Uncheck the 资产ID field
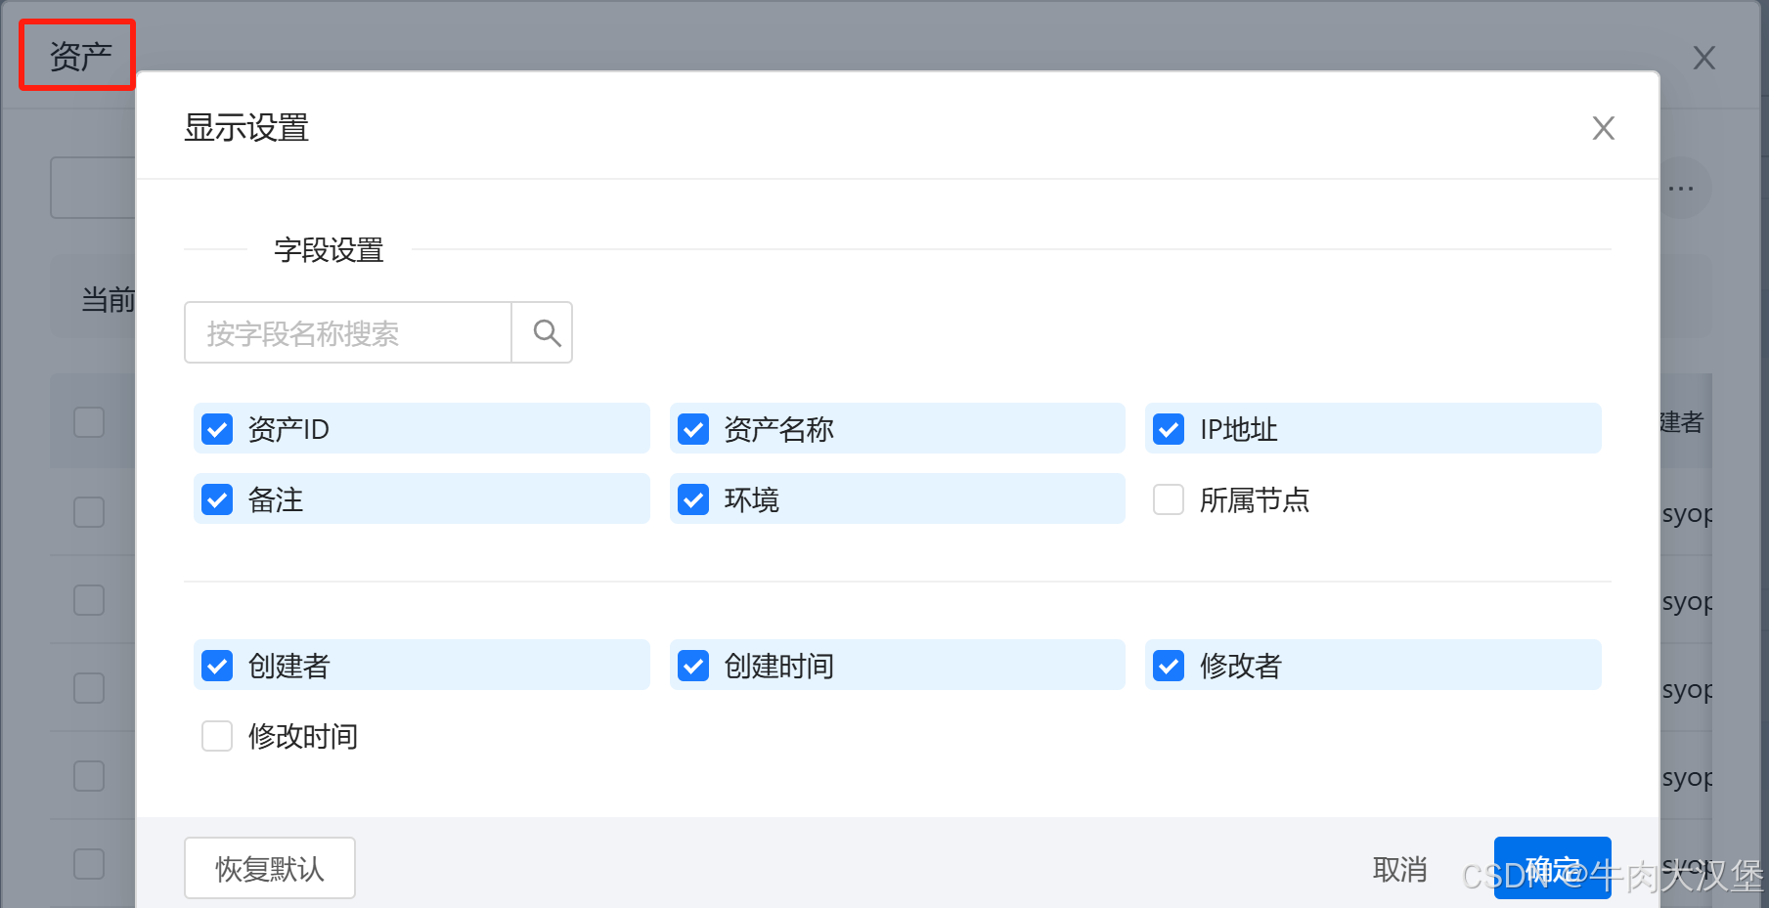Screen dimensions: 1769x908 [x=217, y=429]
